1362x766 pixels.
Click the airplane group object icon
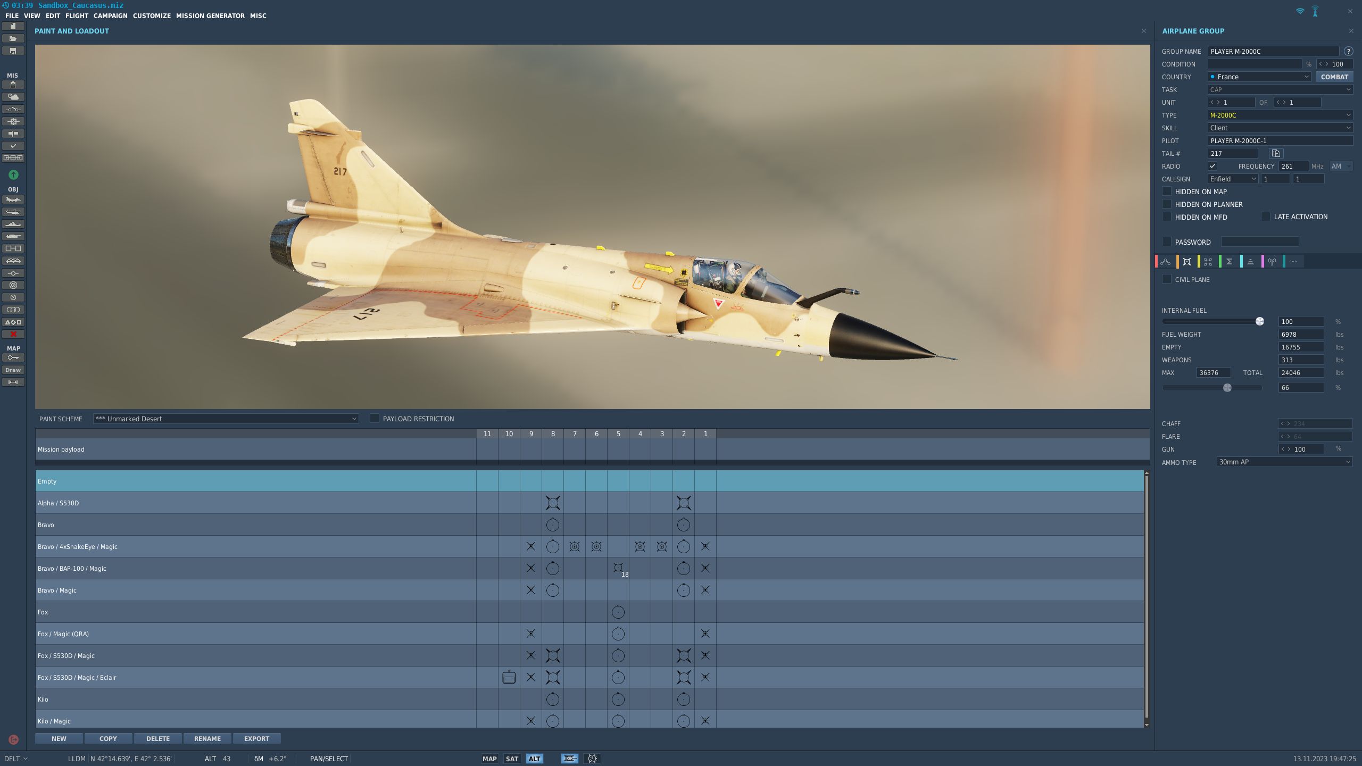[13, 200]
